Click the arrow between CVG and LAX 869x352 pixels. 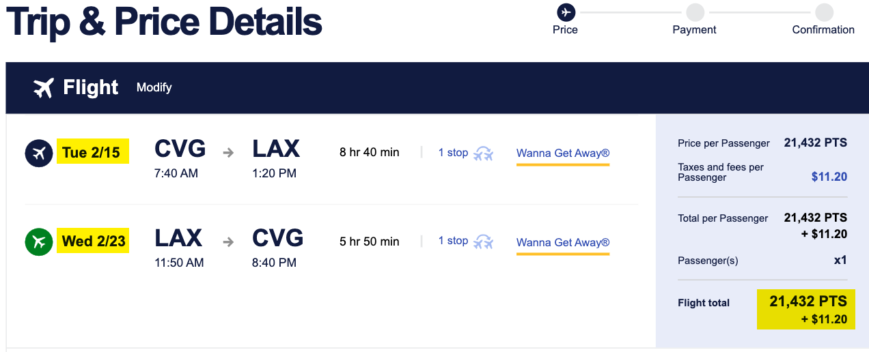coord(228,153)
